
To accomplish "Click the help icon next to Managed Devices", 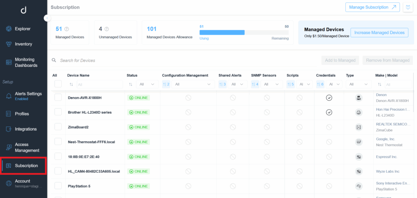I will click(67, 29).
